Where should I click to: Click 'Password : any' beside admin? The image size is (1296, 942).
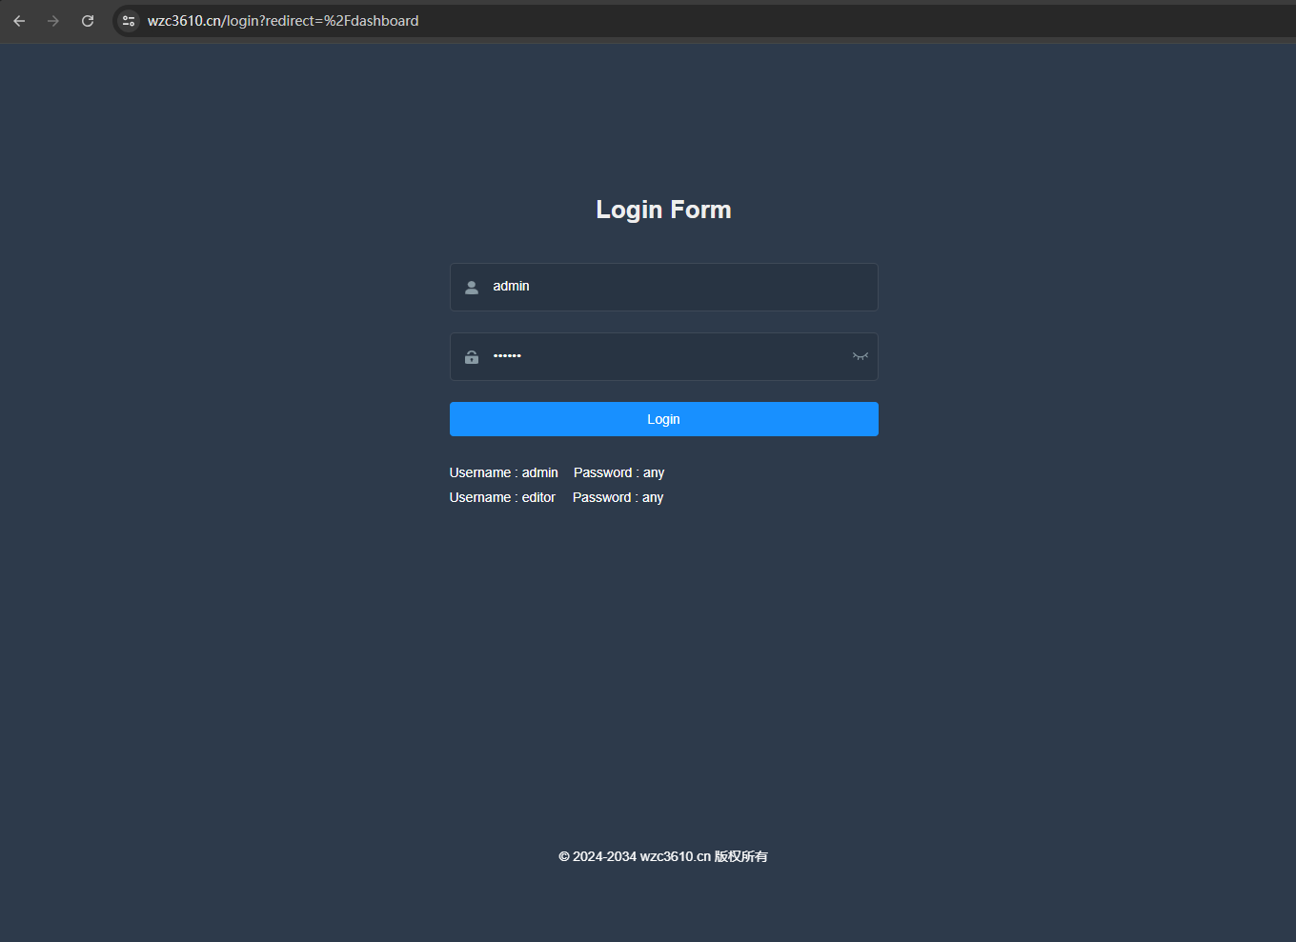619,473
